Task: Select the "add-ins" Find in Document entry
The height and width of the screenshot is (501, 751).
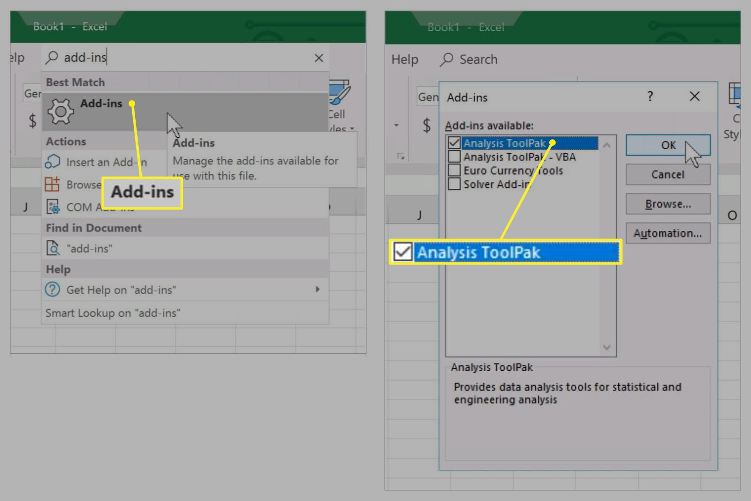Action: click(x=185, y=248)
